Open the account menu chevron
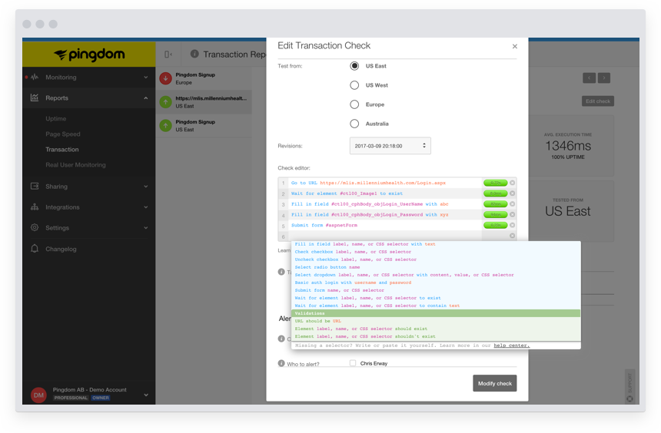 tap(146, 395)
